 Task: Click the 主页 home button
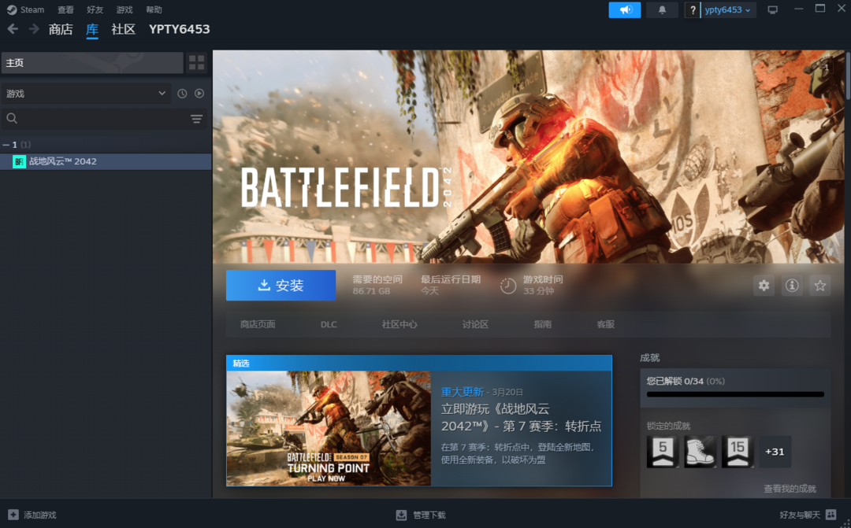point(92,63)
